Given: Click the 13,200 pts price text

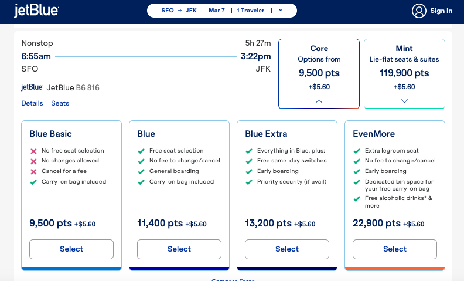Looking at the screenshot, I should tap(268, 223).
